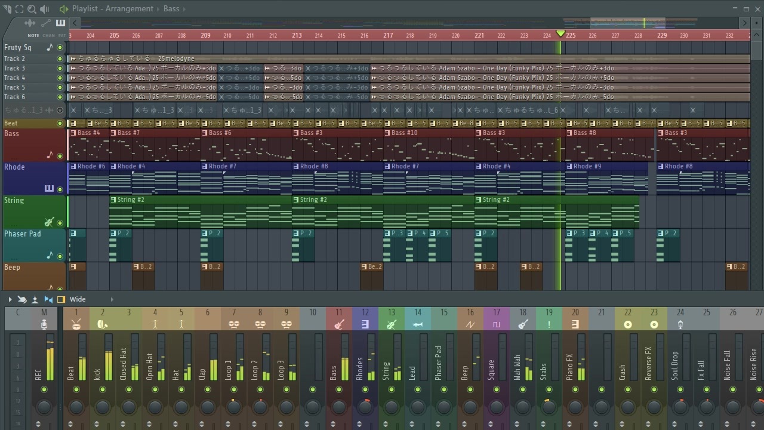Switch clip focus to NOTE tab
764x430 pixels.
pyautogui.click(x=33, y=36)
